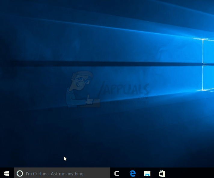Click empty taskbar space right of Store
Viewport: 214px width, 178px height.
pos(189,173)
